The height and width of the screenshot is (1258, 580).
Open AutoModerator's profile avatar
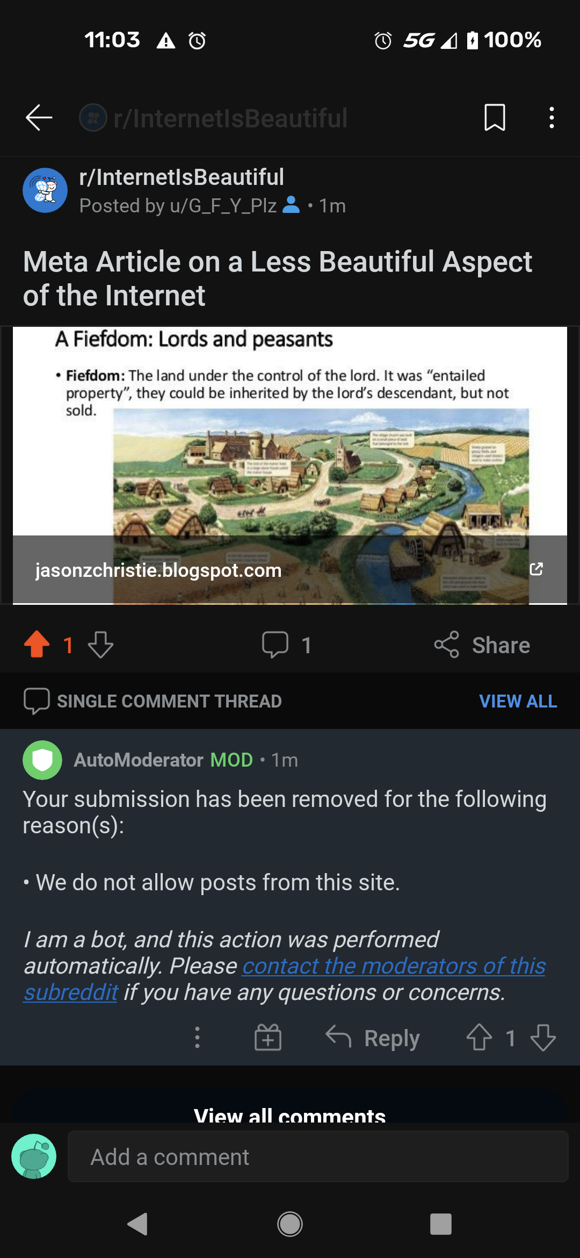42,760
